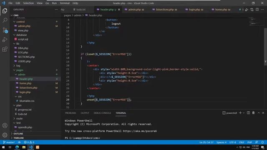The width and height of the screenshot is (267, 150).
Task: Click the powershell terminal label
Action: (x=230, y=113)
